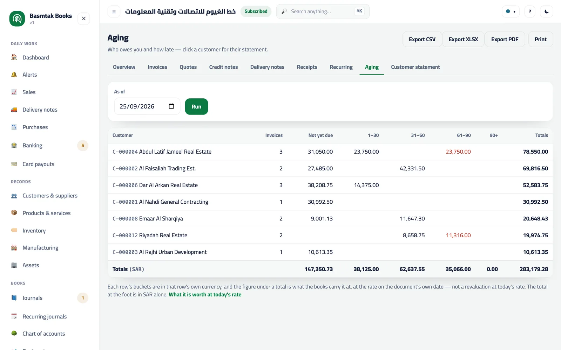Click the As of date field
The height and width of the screenshot is (350, 561).
[x=147, y=106]
